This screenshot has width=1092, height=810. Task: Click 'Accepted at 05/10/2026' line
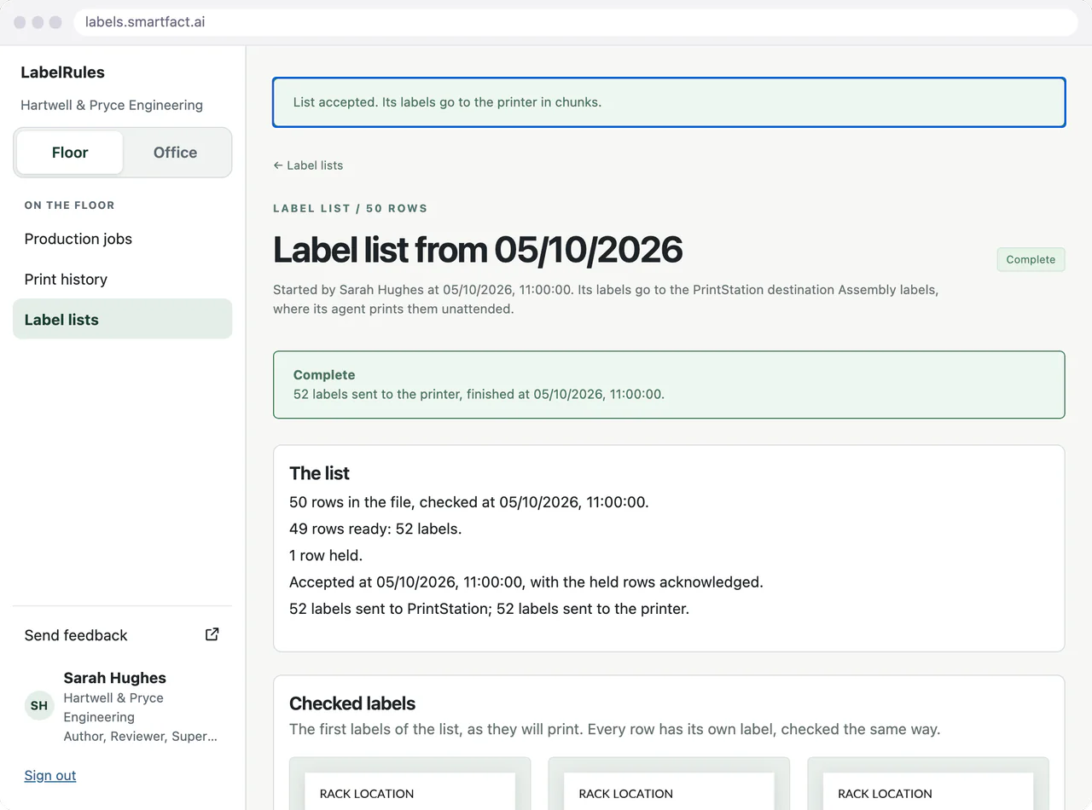click(526, 581)
